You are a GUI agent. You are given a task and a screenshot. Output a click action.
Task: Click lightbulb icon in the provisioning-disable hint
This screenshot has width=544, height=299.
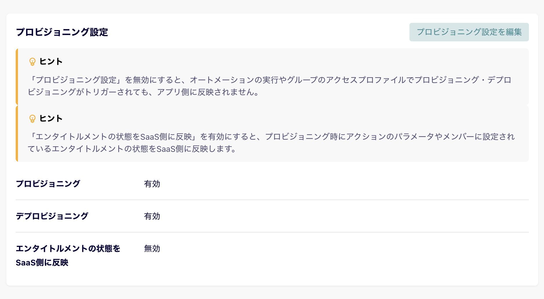(32, 62)
